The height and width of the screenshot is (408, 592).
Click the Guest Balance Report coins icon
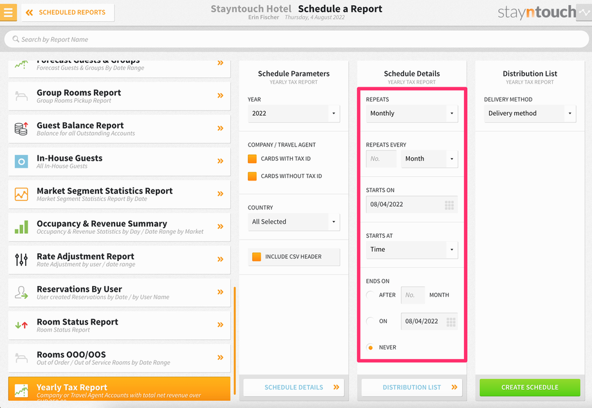21,129
